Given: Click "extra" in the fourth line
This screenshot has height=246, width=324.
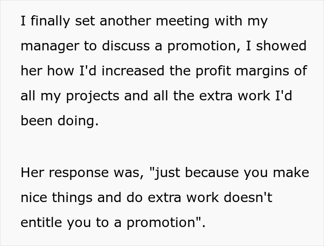Looking at the screenshot, I should click(x=210, y=96).
